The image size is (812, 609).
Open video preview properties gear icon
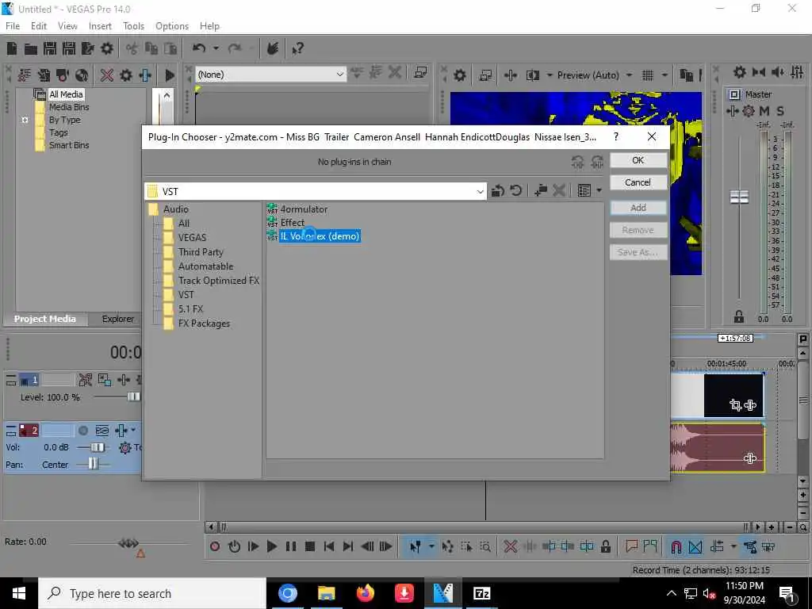point(459,75)
